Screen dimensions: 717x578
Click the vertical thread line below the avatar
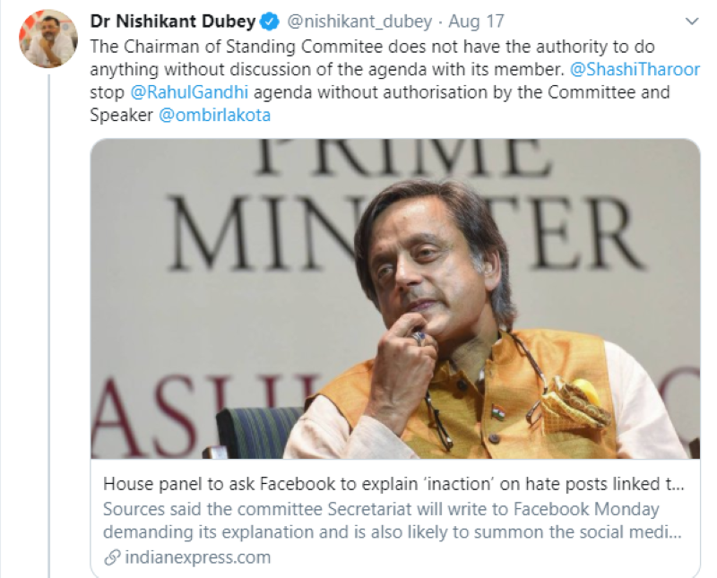[x=48, y=314]
